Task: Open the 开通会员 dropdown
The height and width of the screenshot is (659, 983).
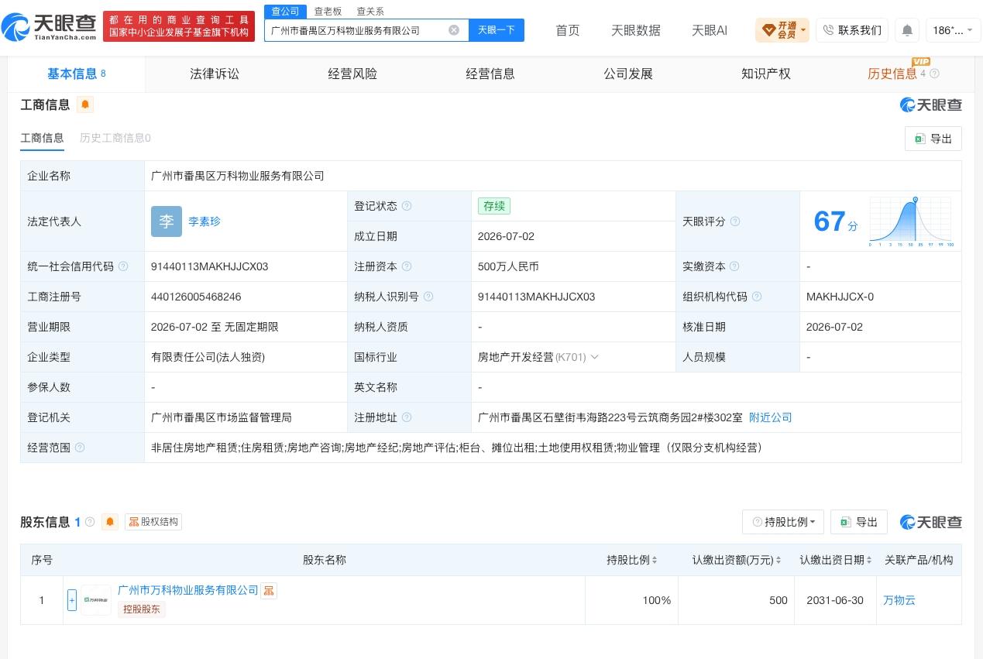Action: (x=782, y=30)
